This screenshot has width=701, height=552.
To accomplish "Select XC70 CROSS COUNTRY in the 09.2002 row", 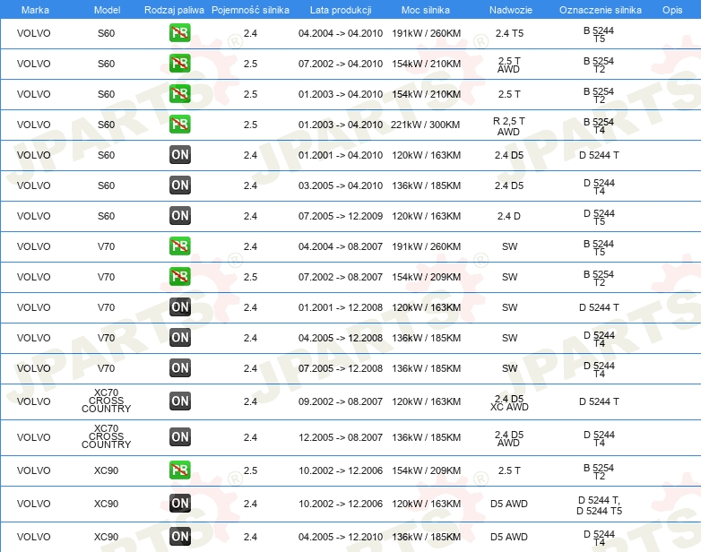I will 107,401.
